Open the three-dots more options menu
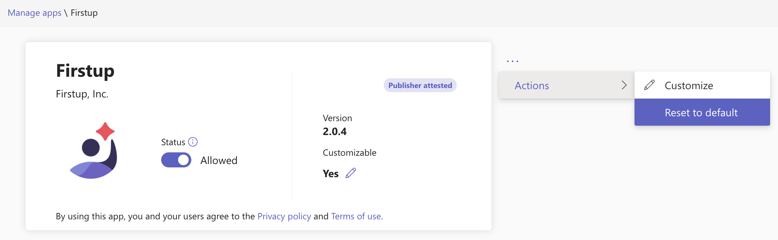This screenshot has height=240, width=778. pos(513,61)
